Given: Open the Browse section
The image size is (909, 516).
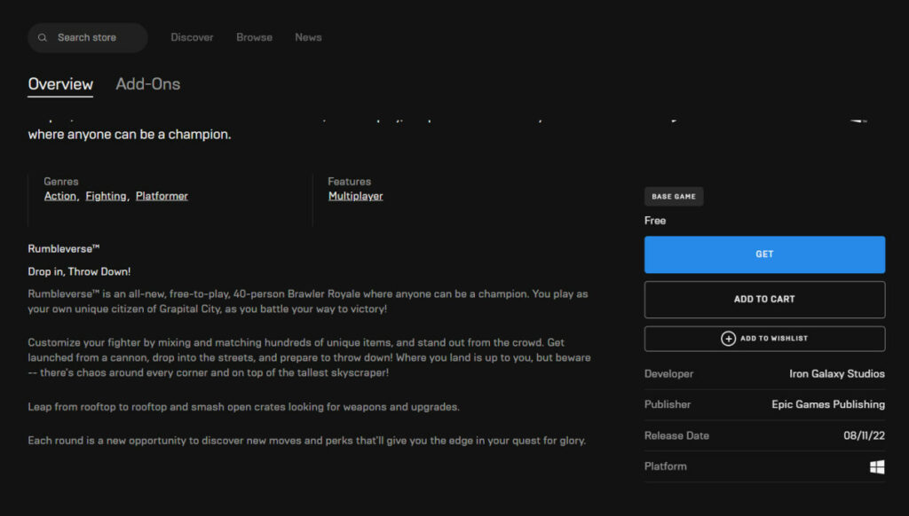Looking at the screenshot, I should (254, 37).
